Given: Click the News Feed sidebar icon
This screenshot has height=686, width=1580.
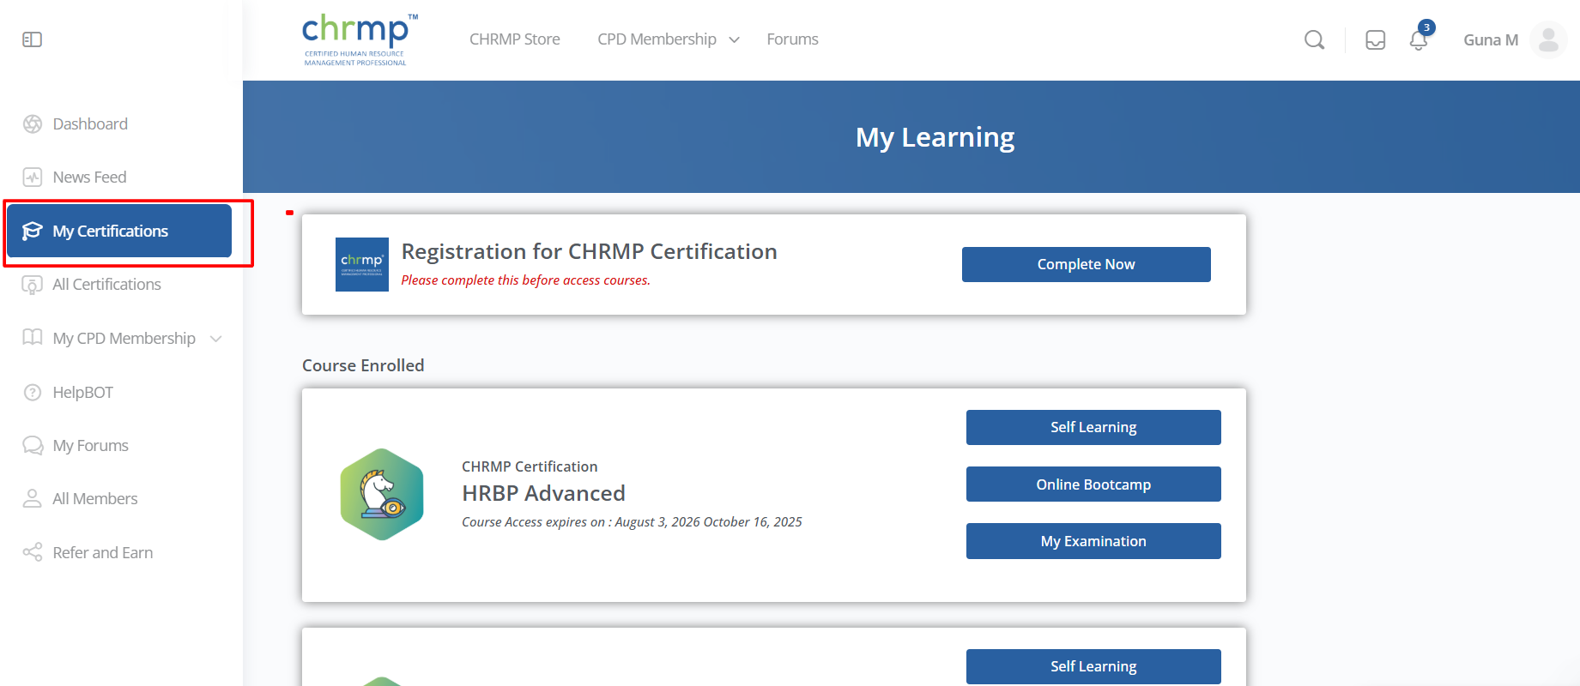Looking at the screenshot, I should pyautogui.click(x=33, y=178).
